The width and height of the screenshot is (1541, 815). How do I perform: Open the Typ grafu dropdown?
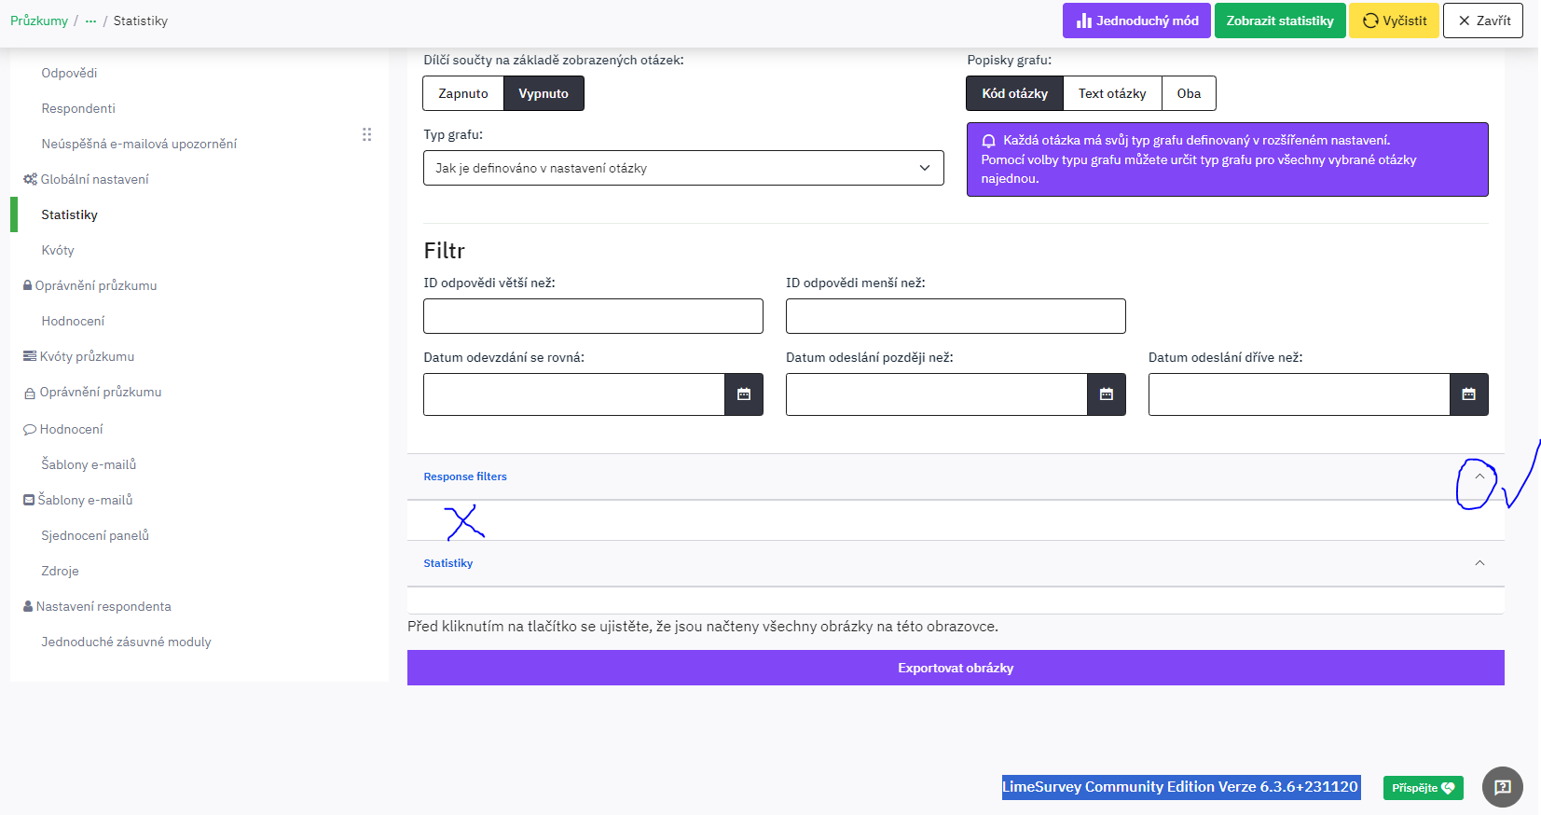682,168
